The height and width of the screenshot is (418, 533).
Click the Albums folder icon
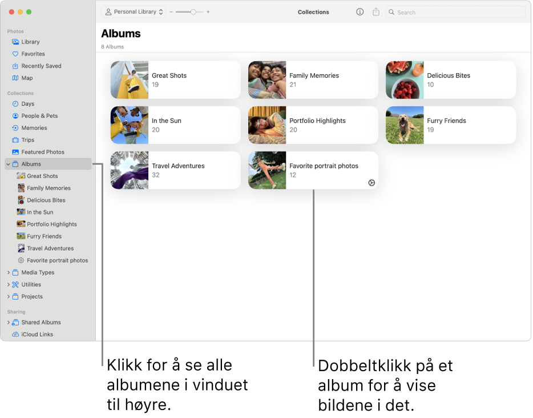[15, 164]
